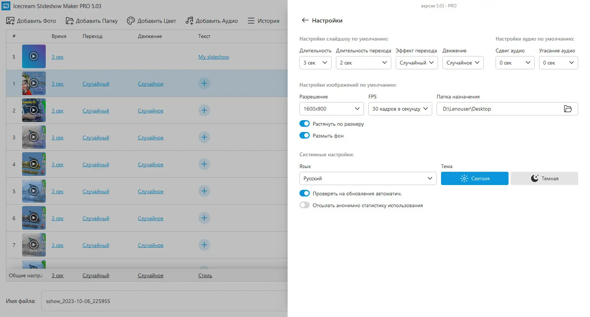Open the Язык language dropdown
This screenshot has height=317, width=590.
[x=368, y=178]
